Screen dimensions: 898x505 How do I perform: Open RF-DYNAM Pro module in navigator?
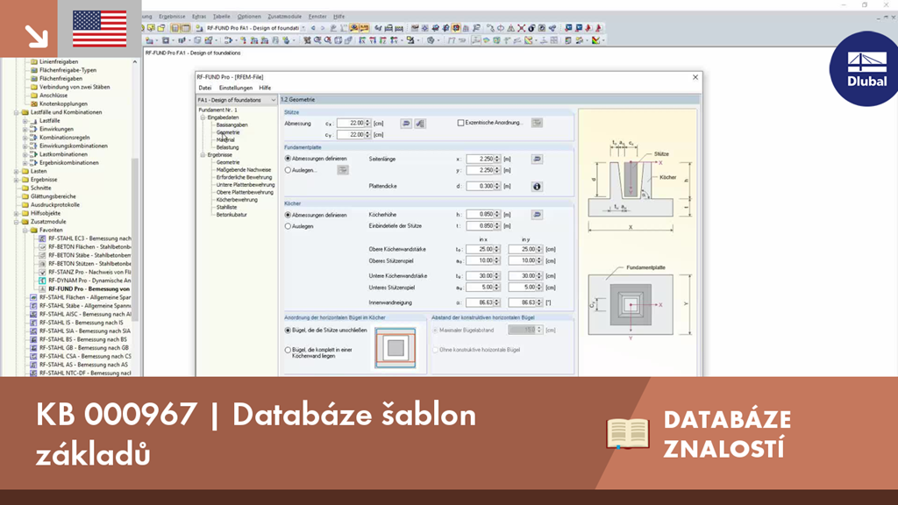85,281
